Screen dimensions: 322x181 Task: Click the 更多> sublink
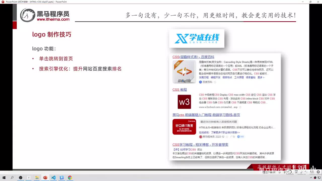coord(261,77)
